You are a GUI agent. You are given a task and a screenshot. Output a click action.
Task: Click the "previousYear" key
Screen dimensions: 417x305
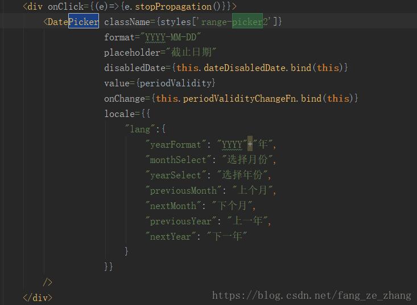181,222
